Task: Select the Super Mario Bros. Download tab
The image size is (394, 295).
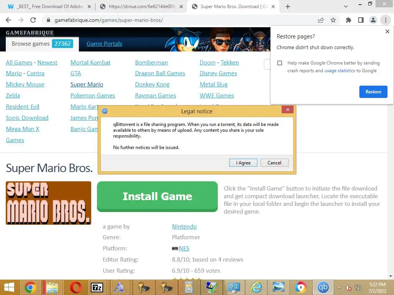Action: pos(230,7)
